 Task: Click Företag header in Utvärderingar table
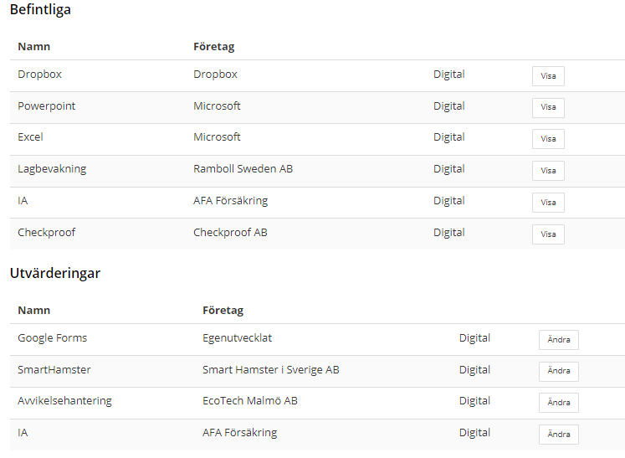[223, 311]
